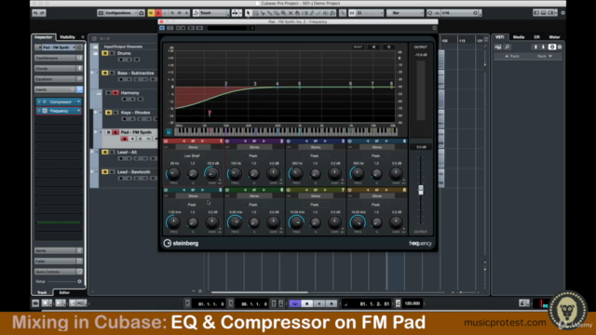Click the band 1 GAIN knob

(211, 174)
